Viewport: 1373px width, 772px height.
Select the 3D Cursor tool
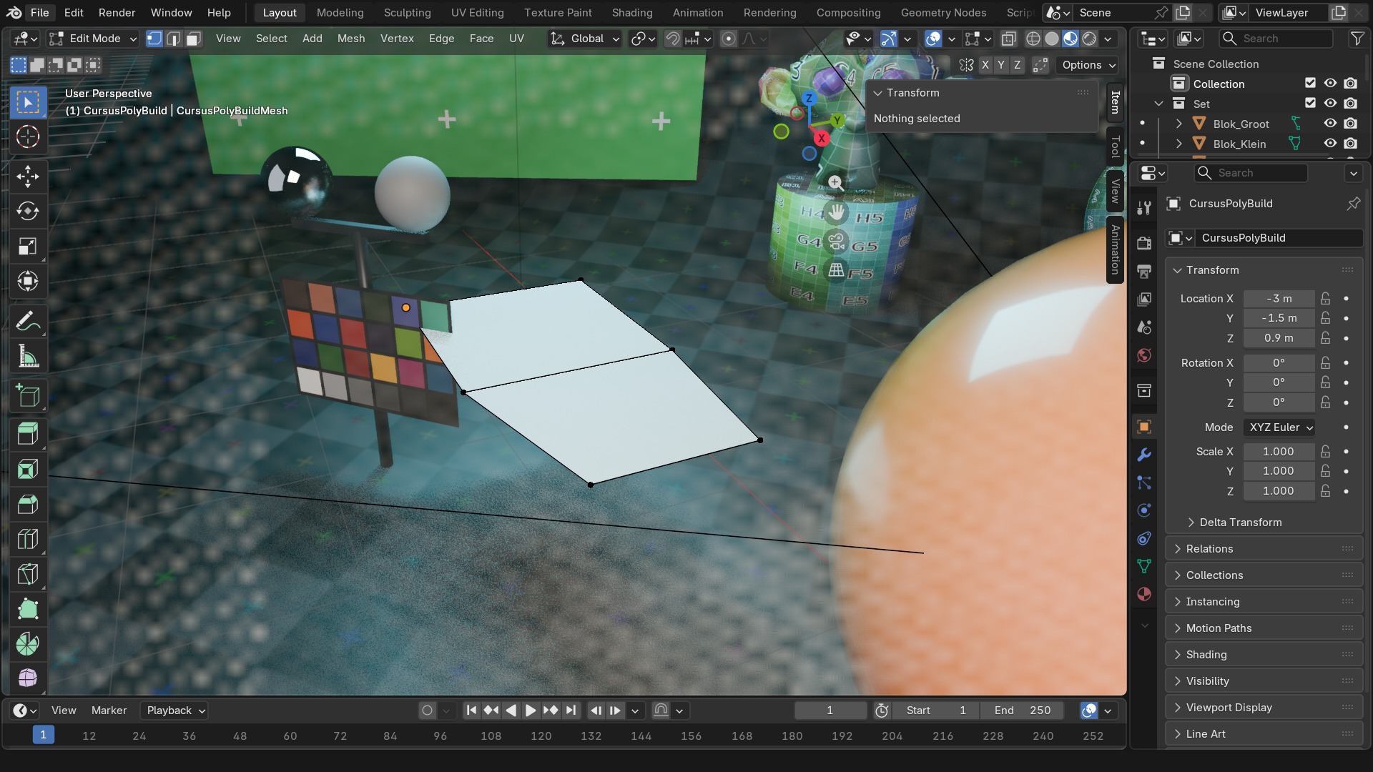[x=28, y=137]
